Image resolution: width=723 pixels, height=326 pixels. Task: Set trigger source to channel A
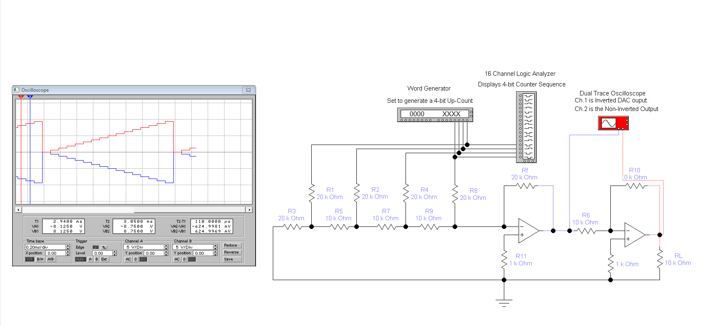(90, 259)
